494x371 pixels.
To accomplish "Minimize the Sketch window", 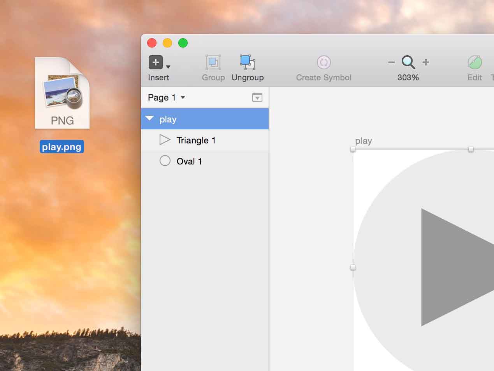I will pos(167,43).
